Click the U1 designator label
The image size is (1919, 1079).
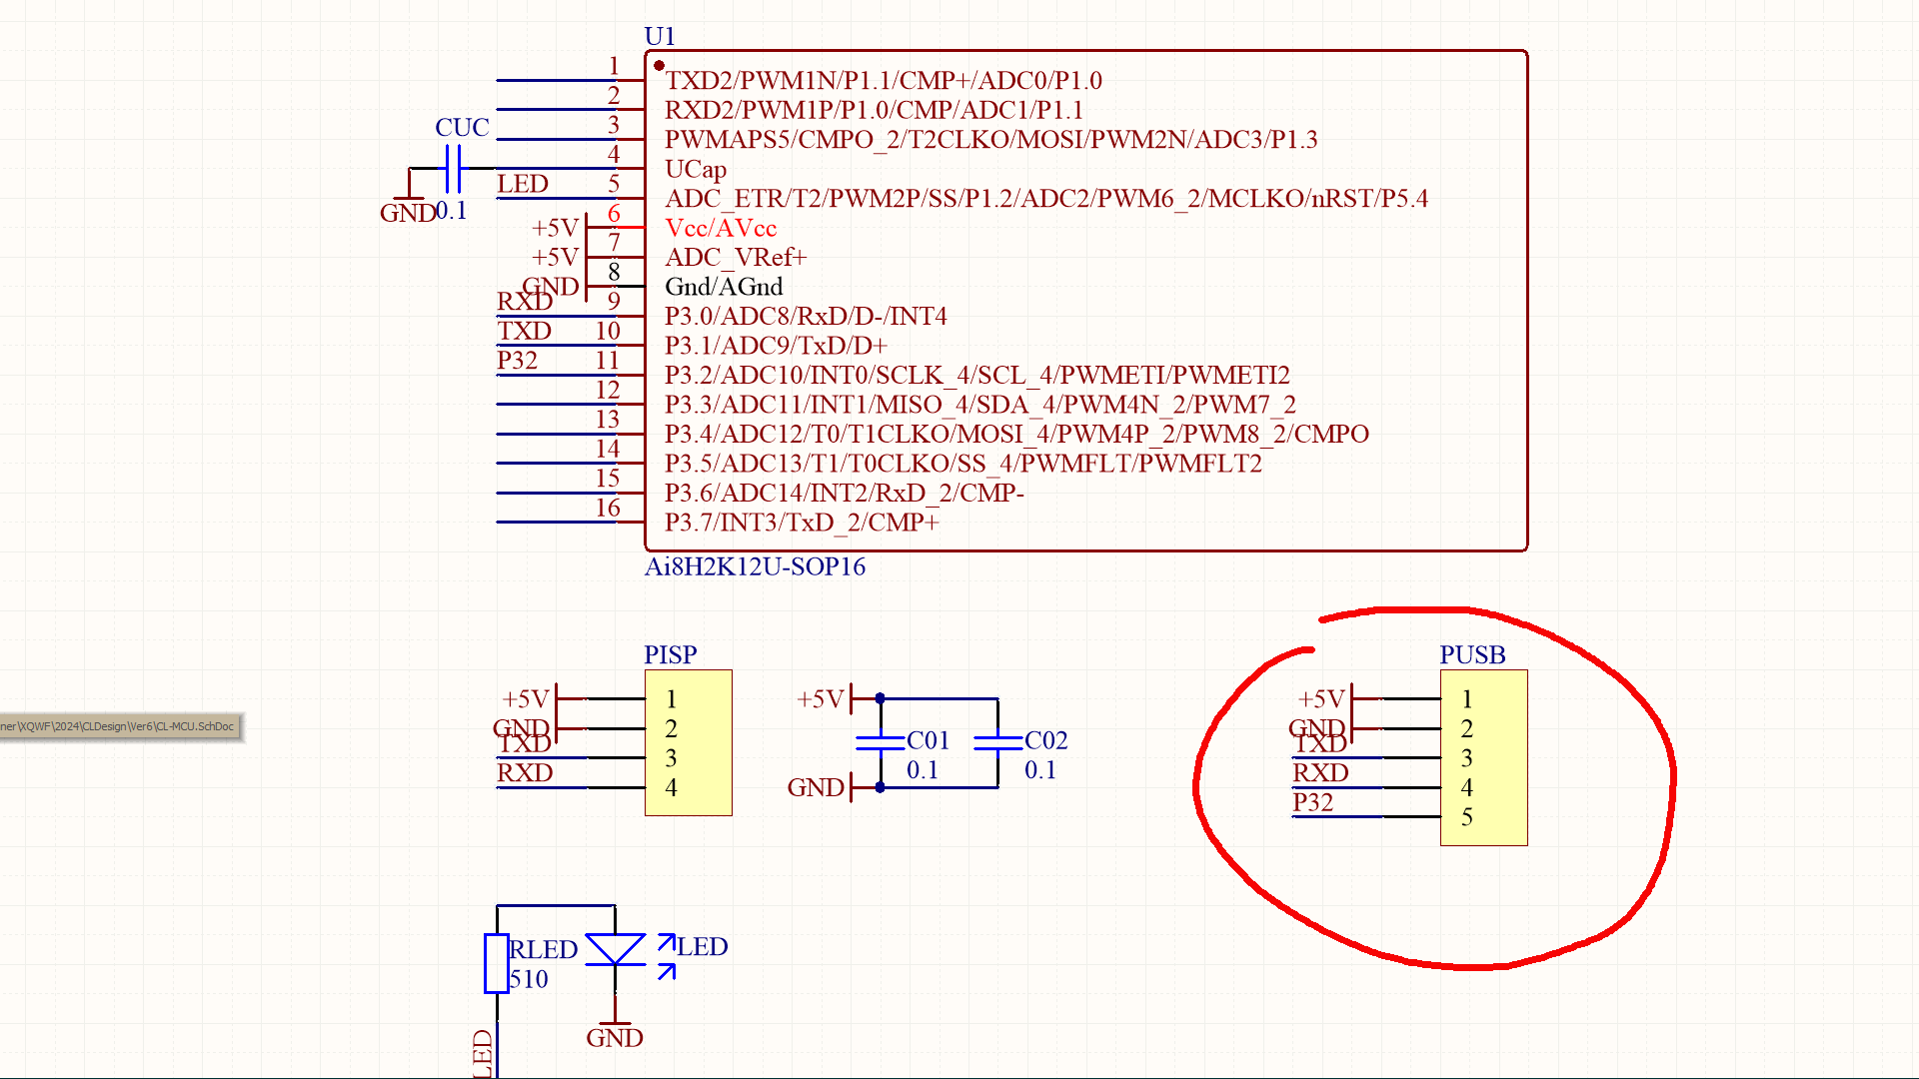point(660,37)
